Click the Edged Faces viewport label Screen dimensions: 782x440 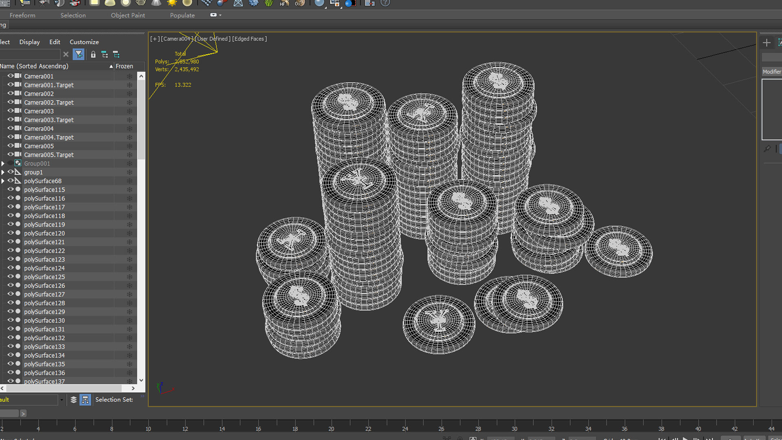click(249, 39)
